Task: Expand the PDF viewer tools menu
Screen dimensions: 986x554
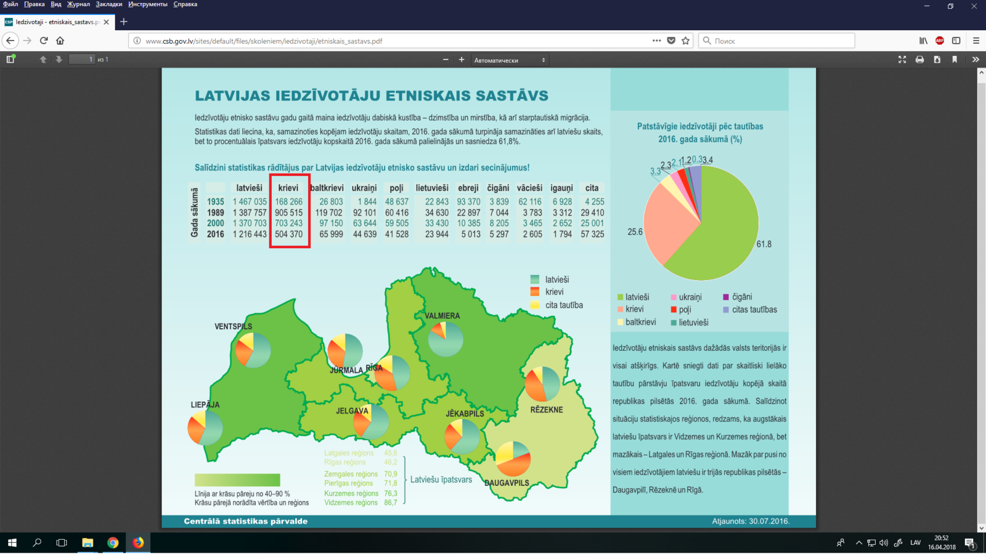Action: click(975, 60)
